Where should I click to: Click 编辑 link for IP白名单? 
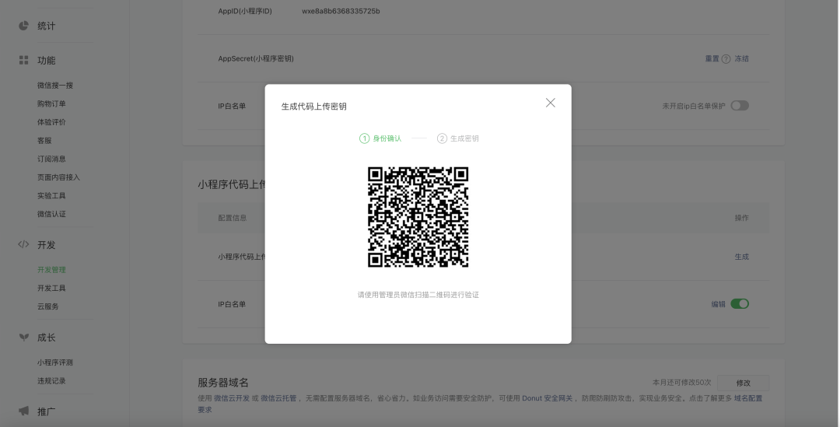pyautogui.click(x=719, y=304)
